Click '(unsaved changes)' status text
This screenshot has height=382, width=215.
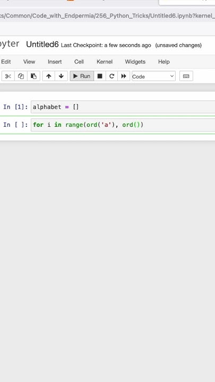tap(178, 45)
